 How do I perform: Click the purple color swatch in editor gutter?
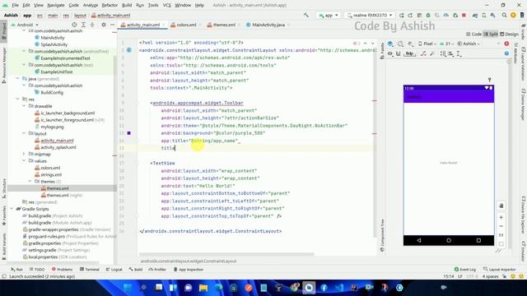(128, 133)
